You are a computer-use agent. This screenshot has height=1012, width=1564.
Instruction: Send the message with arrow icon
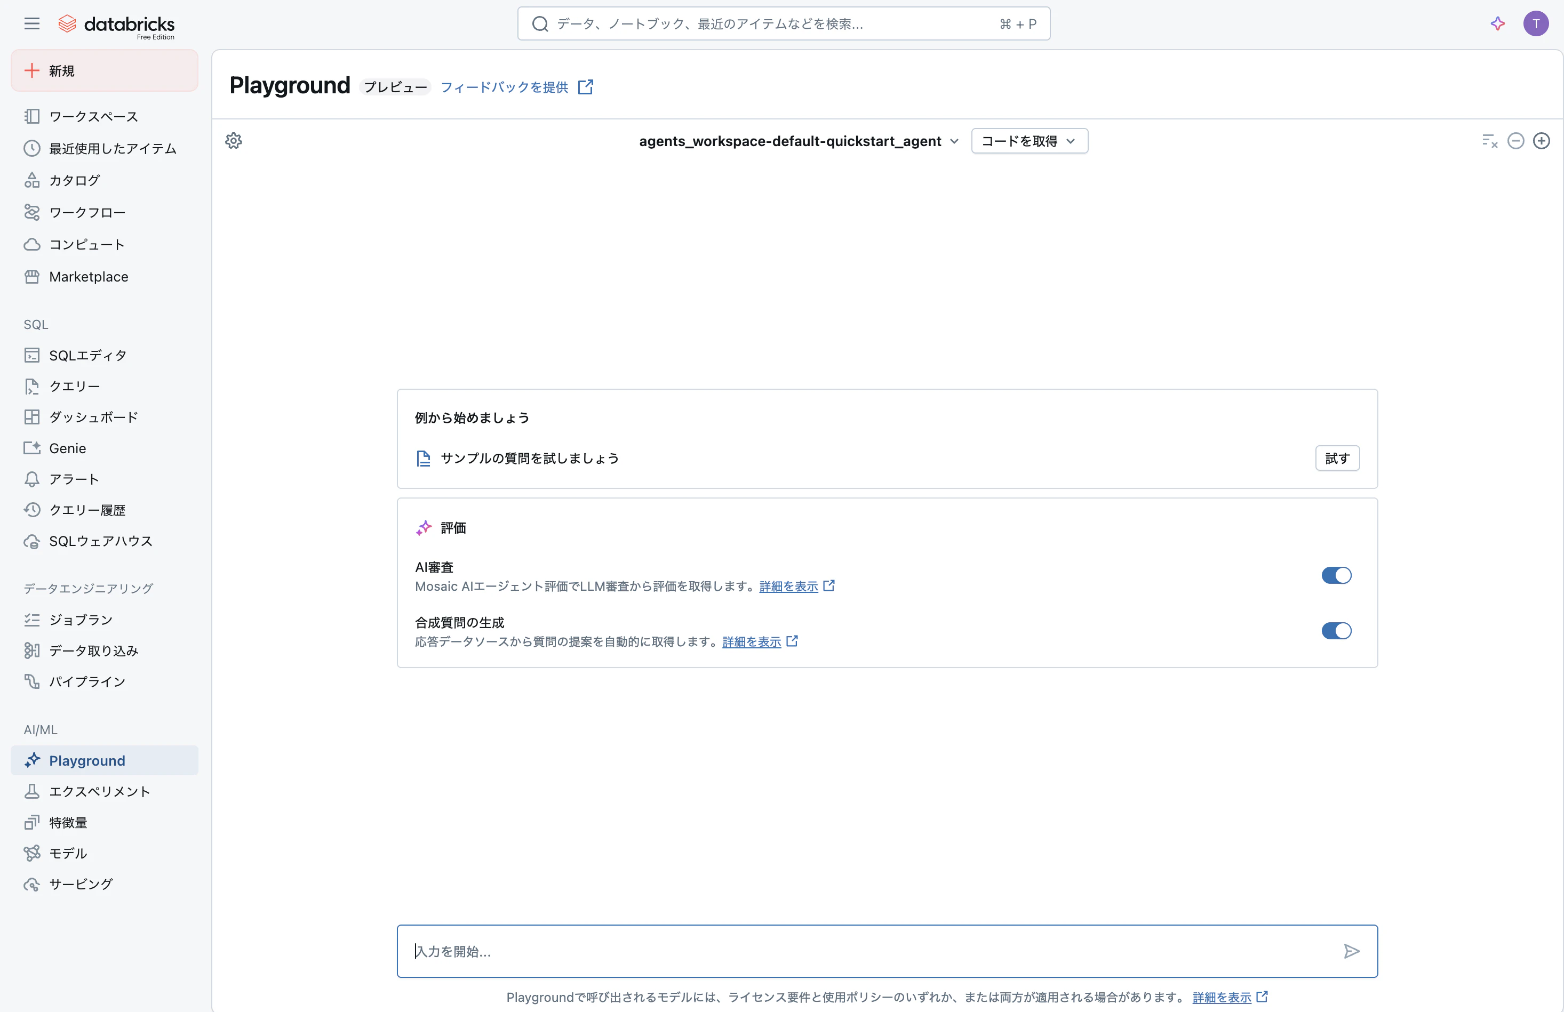click(x=1351, y=952)
